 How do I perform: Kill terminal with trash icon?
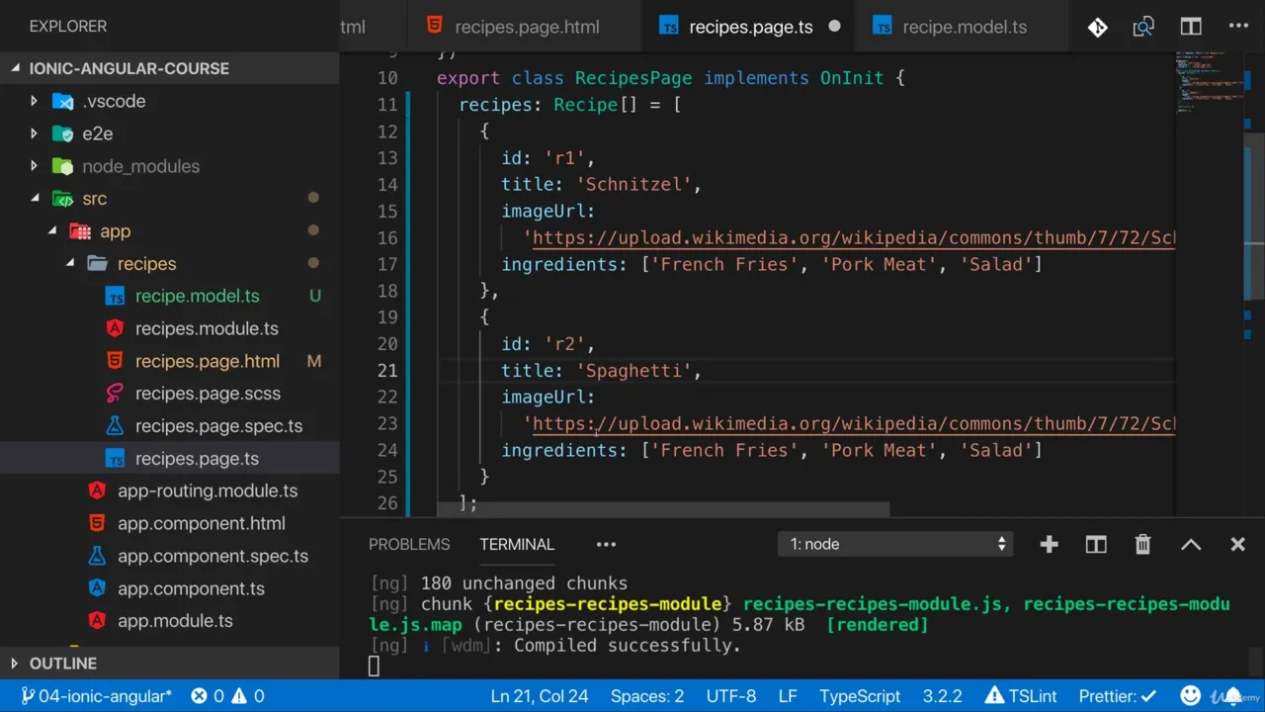point(1142,544)
